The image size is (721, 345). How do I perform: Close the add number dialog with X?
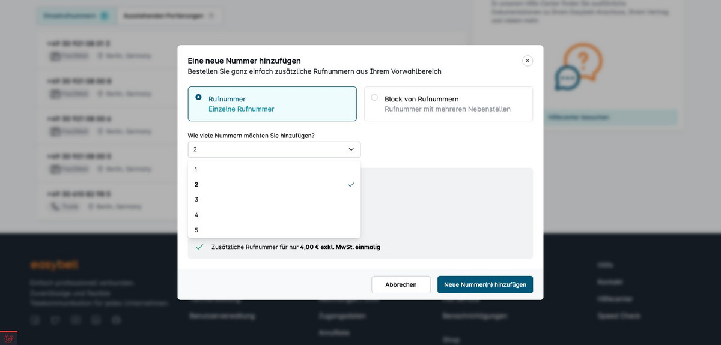pos(528,61)
